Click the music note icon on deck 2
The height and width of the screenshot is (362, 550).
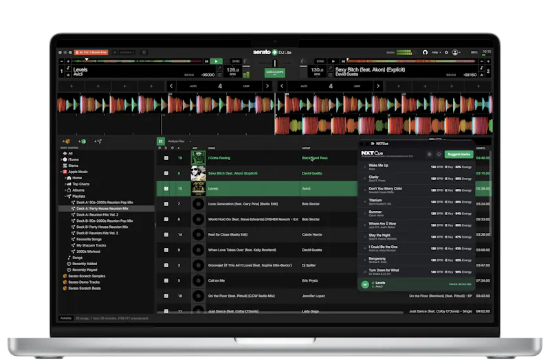pyautogui.click(x=482, y=68)
